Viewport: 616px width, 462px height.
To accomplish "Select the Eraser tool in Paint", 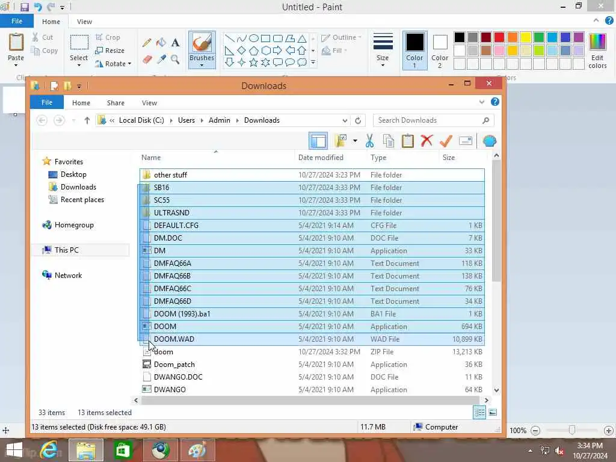I will click(147, 60).
